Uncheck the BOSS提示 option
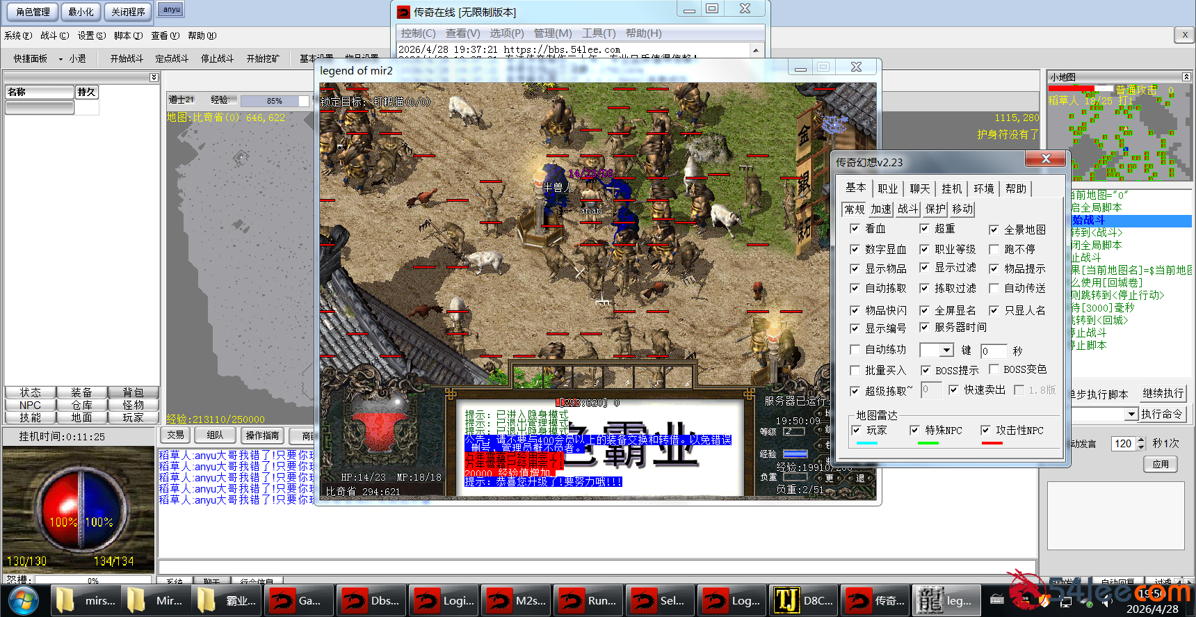The width and height of the screenshot is (1196, 617). coord(926,370)
